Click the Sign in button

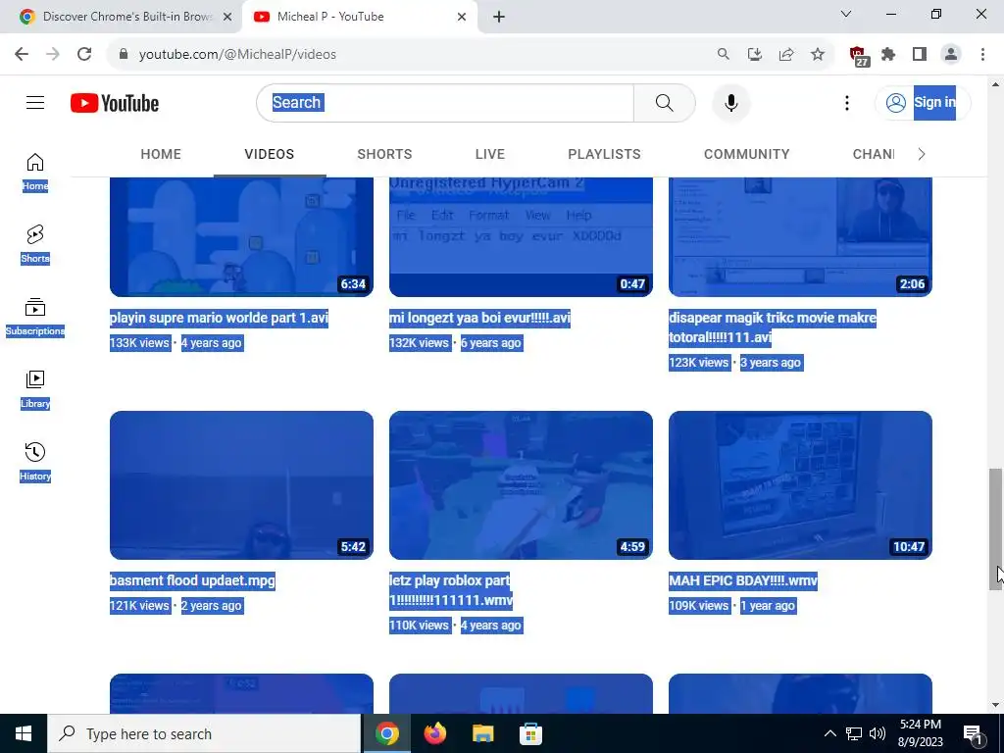[922, 102]
